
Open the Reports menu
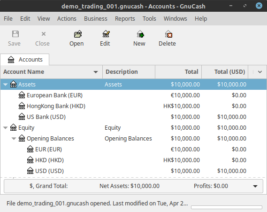(125, 19)
